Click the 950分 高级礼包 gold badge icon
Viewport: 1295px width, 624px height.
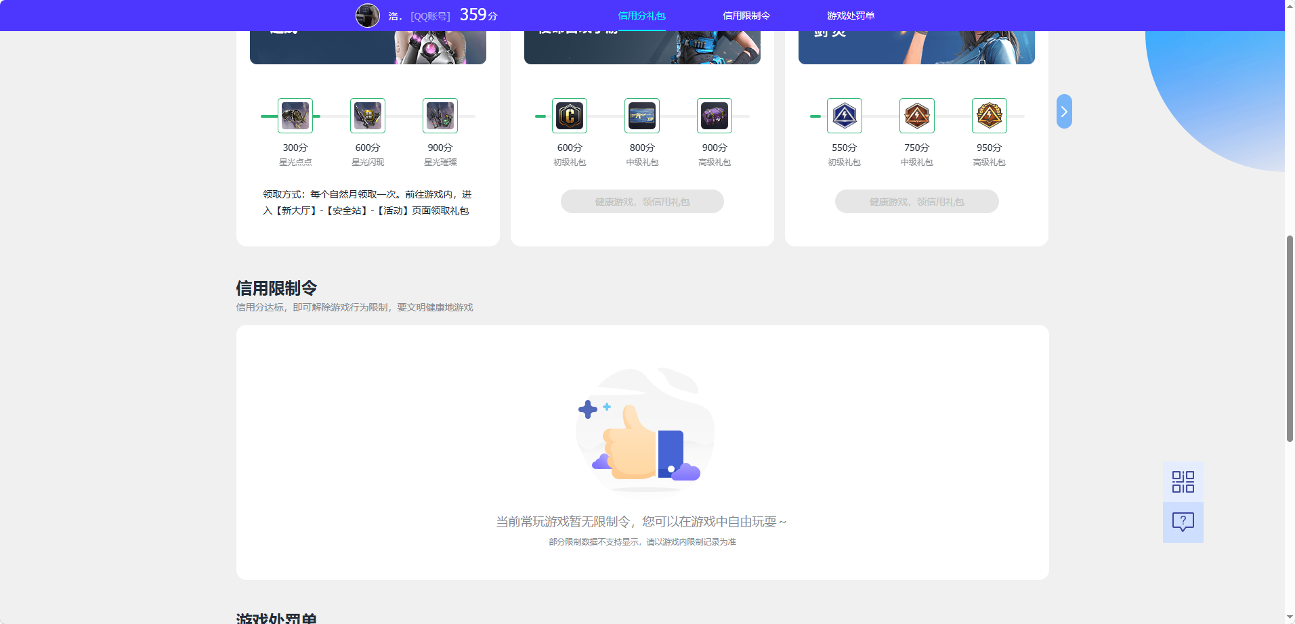point(990,116)
